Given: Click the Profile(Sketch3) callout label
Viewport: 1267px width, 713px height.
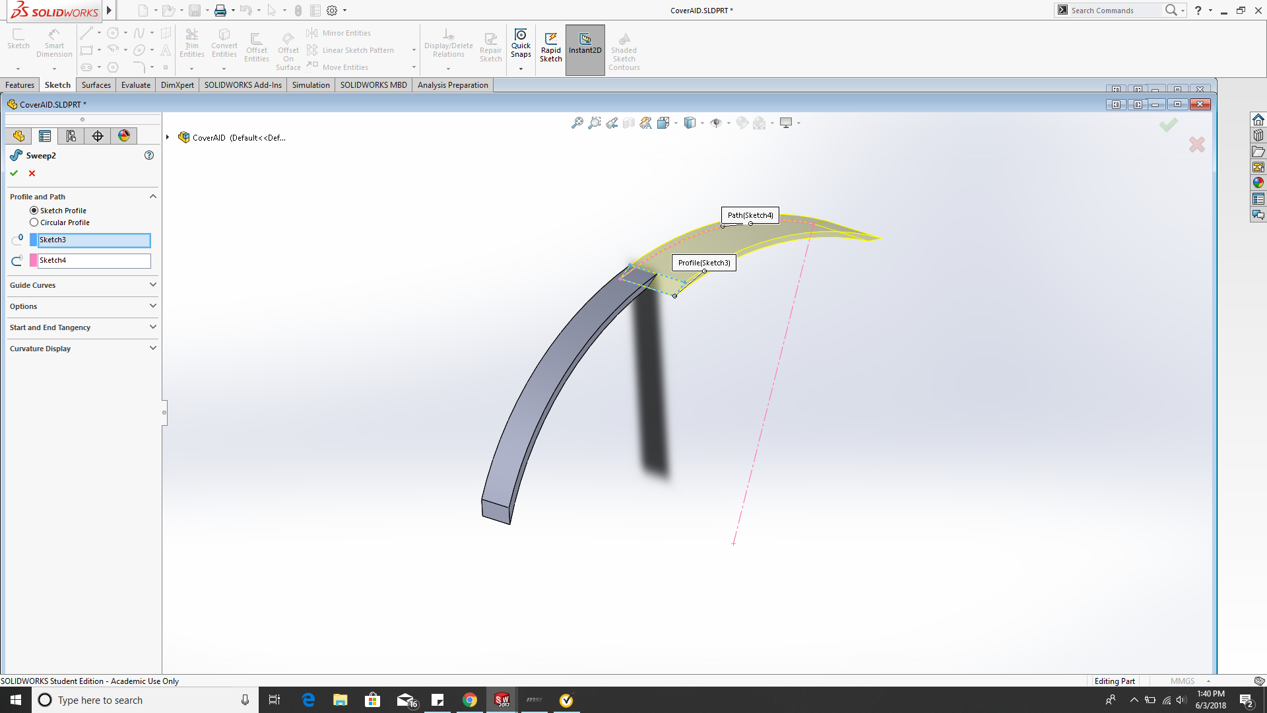Looking at the screenshot, I should coord(704,263).
